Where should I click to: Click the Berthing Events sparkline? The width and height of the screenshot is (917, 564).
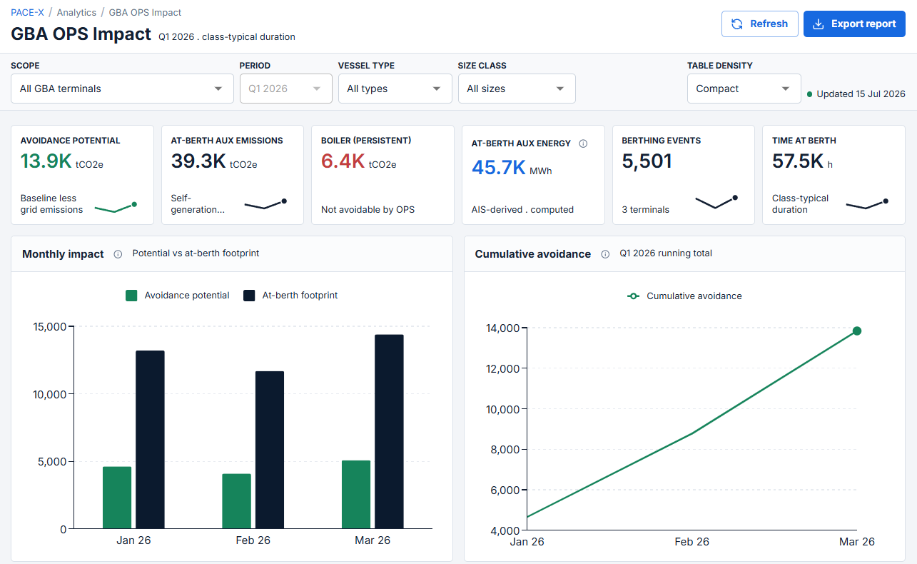[716, 202]
